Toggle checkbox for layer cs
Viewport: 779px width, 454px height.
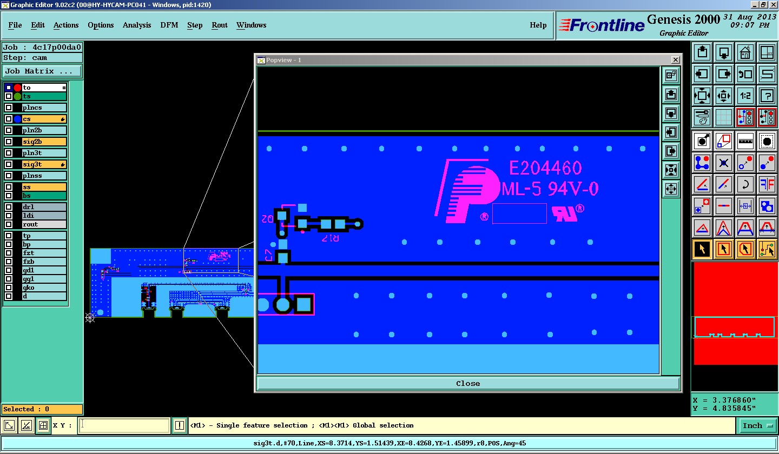tap(9, 119)
